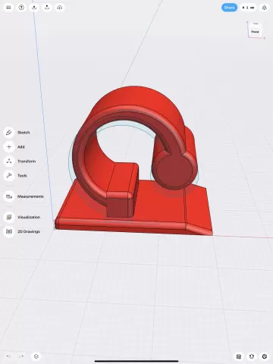Open the Add menu
Image resolution: width=273 pixels, height=364 pixels.
pos(21,147)
